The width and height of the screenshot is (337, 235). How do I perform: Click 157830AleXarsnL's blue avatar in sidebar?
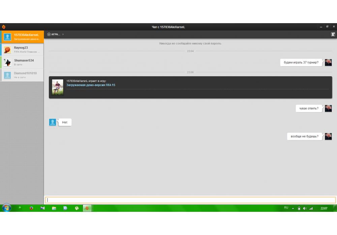(7, 37)
